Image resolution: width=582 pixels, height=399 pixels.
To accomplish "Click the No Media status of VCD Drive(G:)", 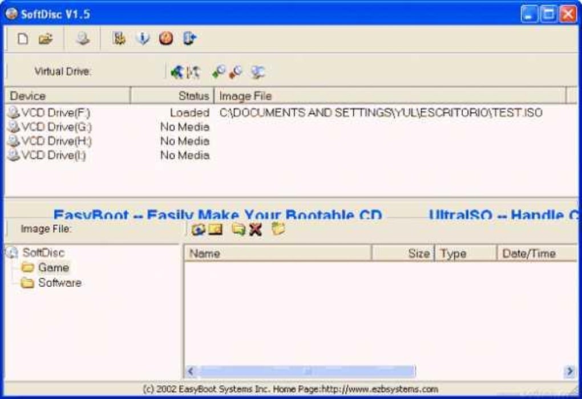I will (x=185, y=127).
